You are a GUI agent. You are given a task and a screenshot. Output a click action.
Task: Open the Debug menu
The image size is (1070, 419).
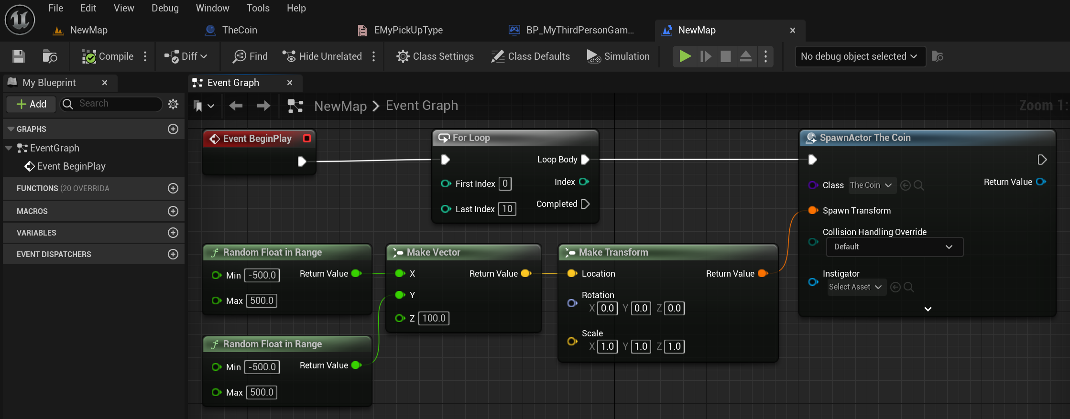165,8
